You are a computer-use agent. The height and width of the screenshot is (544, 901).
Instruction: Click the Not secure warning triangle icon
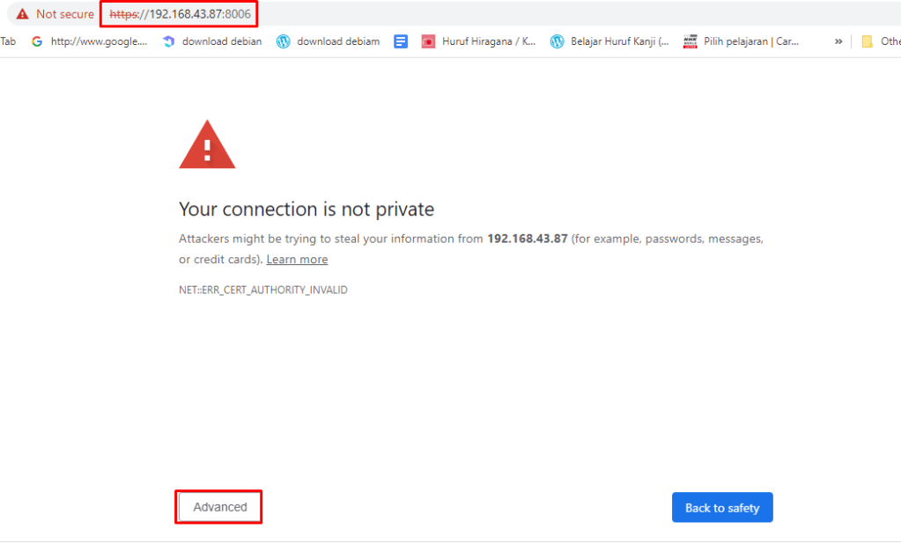[x=21, y=14]
